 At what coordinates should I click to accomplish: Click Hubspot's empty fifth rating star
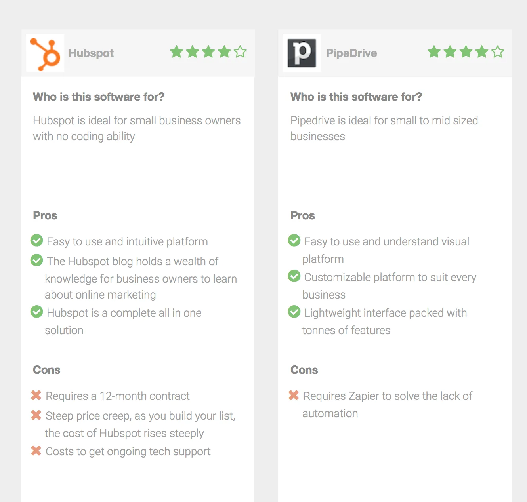240,52
